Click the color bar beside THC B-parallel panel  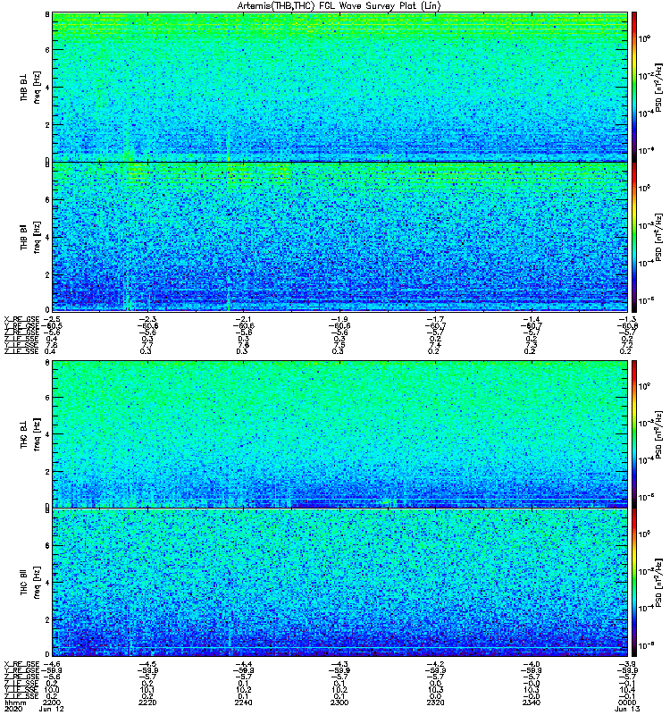pyautogui.click(x=634, y=583)
